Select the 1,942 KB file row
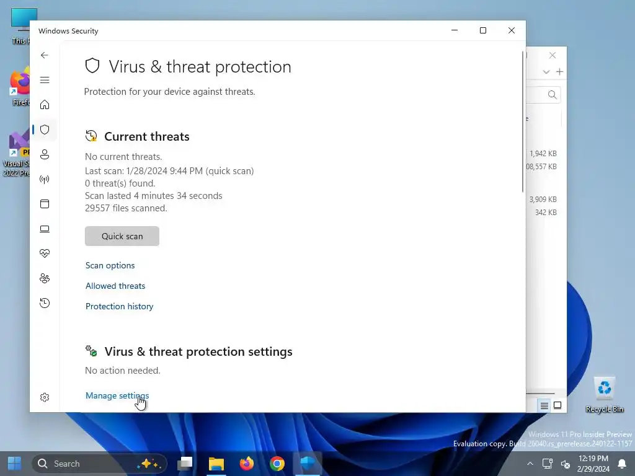This screenshot has width=635, height=476. tap(543, 154)
